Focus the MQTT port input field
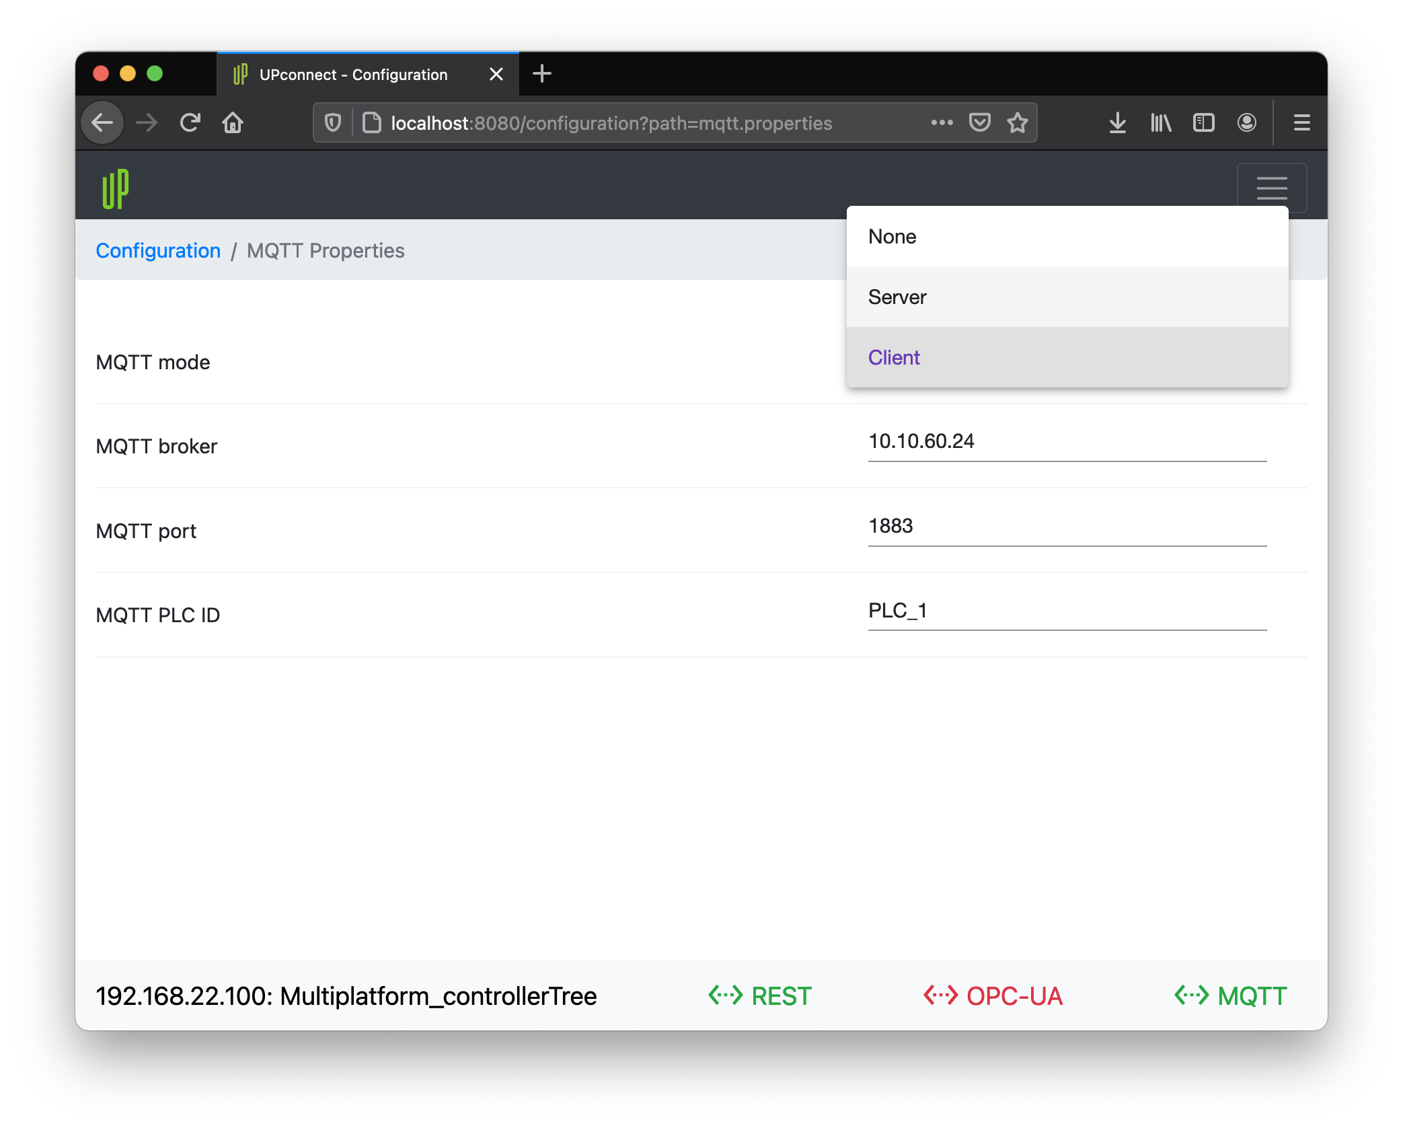 [1067, 527]
